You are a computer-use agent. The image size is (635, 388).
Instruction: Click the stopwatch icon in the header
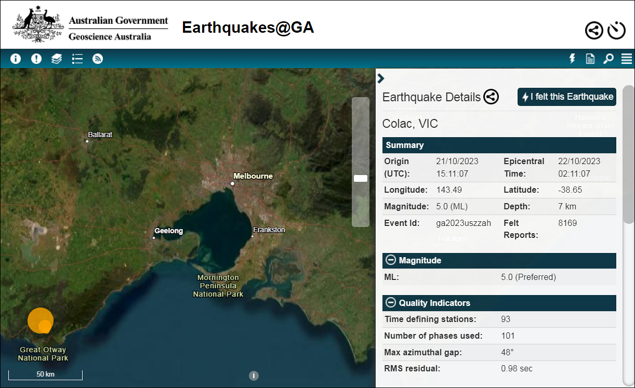(x=616, y=30)
